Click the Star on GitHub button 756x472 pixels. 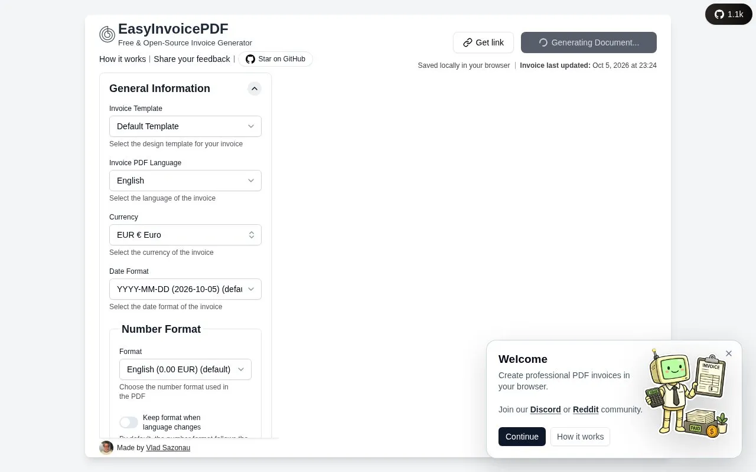click(275, 59)
